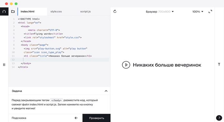Click the h1 class title code line
The height and width of the screenshot is (122, 224).
[x=58, y=56]
